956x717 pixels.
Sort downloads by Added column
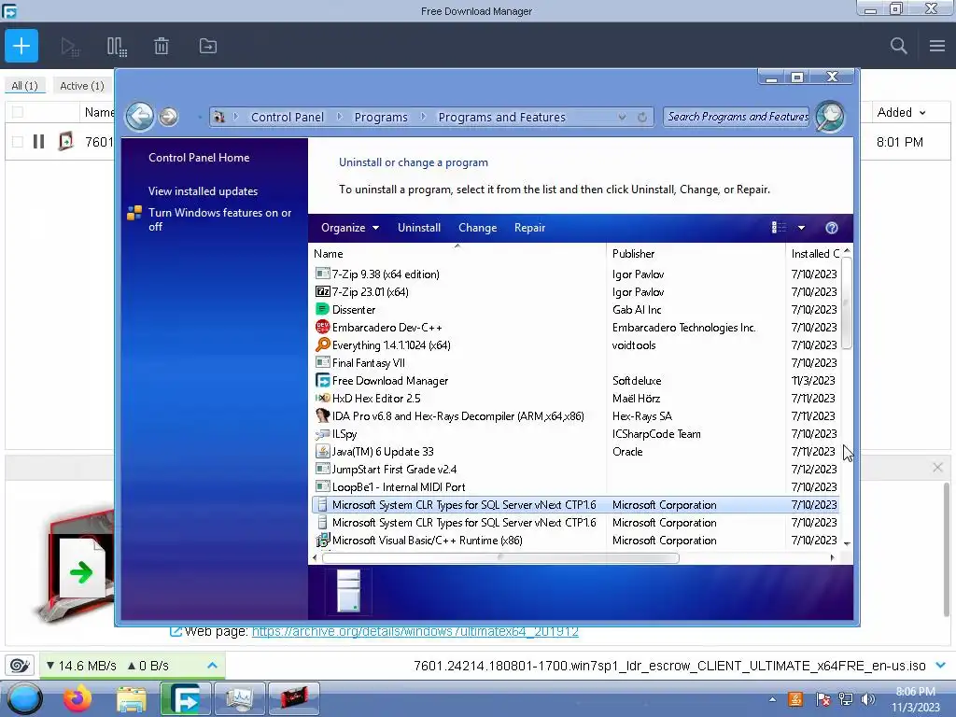[x=901, y=112]
